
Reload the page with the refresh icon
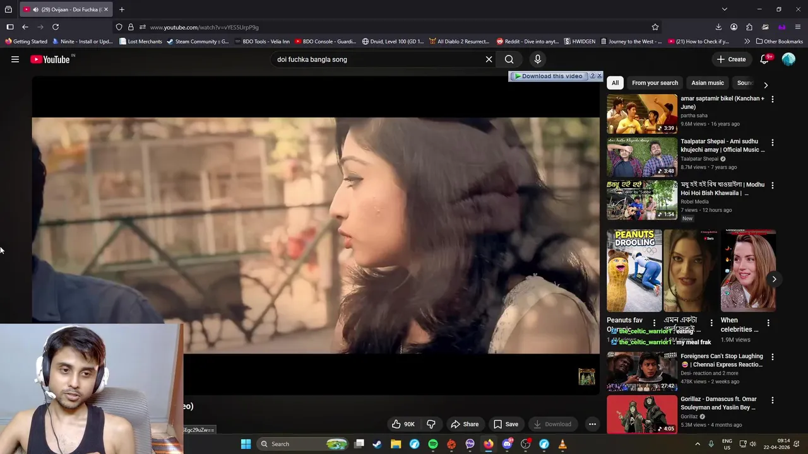(x=56, y=27)
